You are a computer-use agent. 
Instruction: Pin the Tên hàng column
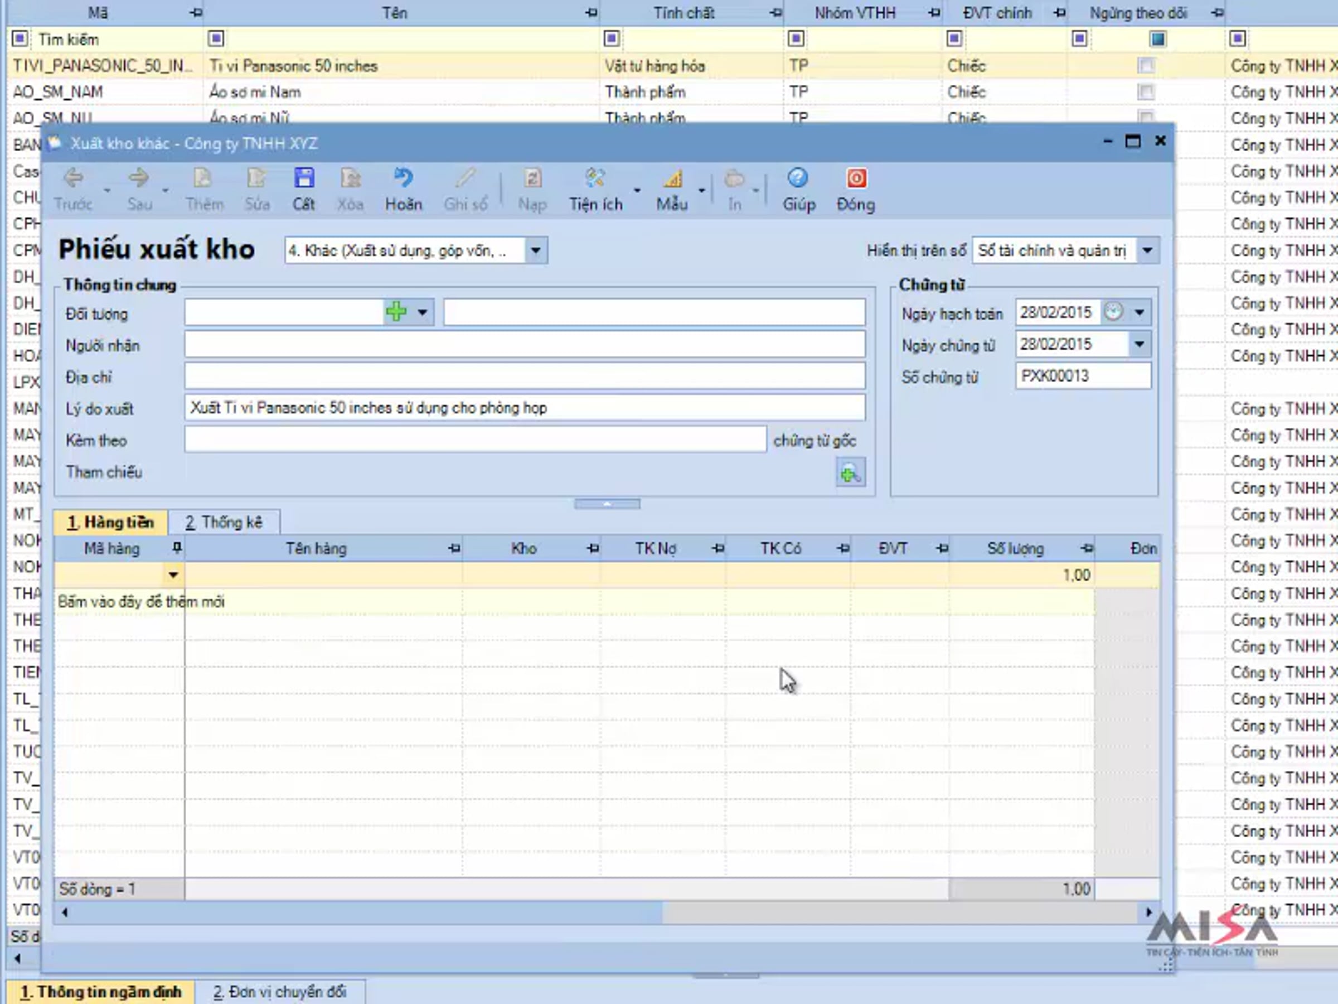(454, 548)
